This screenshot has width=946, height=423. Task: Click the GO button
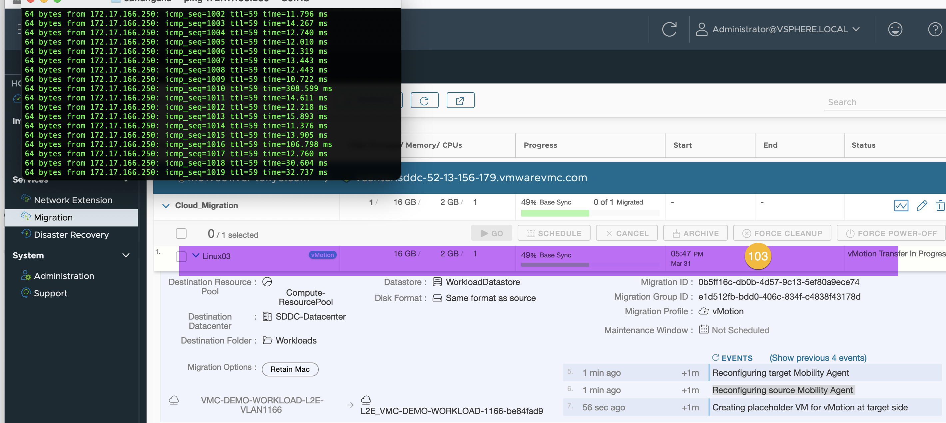[x=491, y=233]
